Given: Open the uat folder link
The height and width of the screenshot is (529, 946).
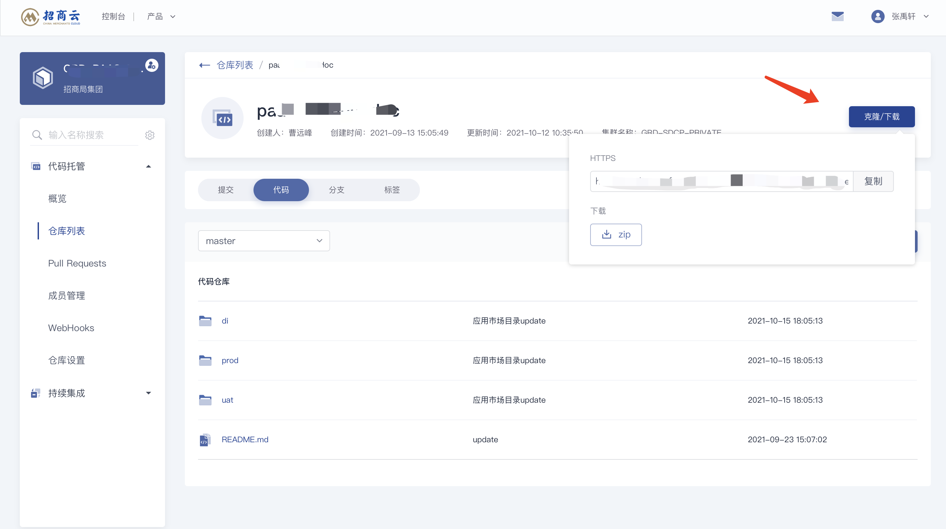Looking at the screenshot, I should tap(227, 400).
